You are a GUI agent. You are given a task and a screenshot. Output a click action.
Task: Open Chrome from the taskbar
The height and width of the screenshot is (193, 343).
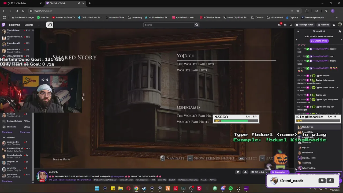[136, 188]
